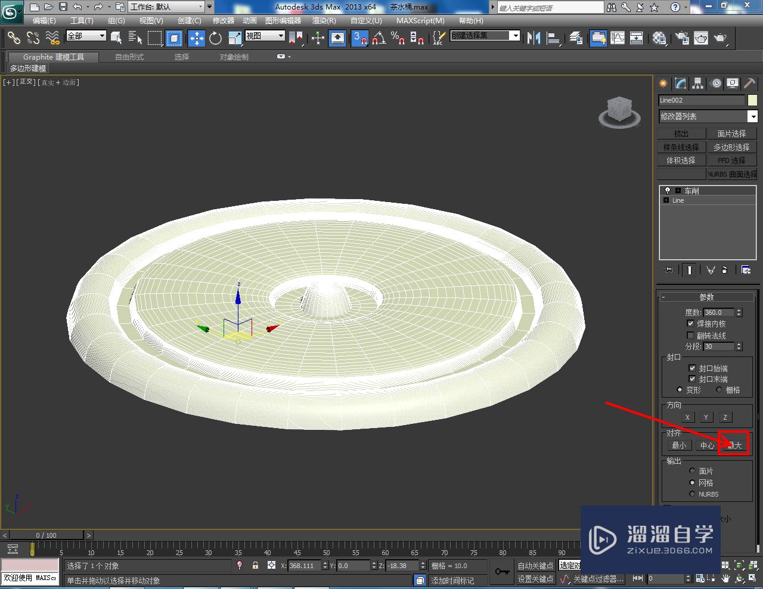The width and height of the screenshot is (763, 589).
Task: Expand the Line entry in stack
Action: click(x=666, y=200)
